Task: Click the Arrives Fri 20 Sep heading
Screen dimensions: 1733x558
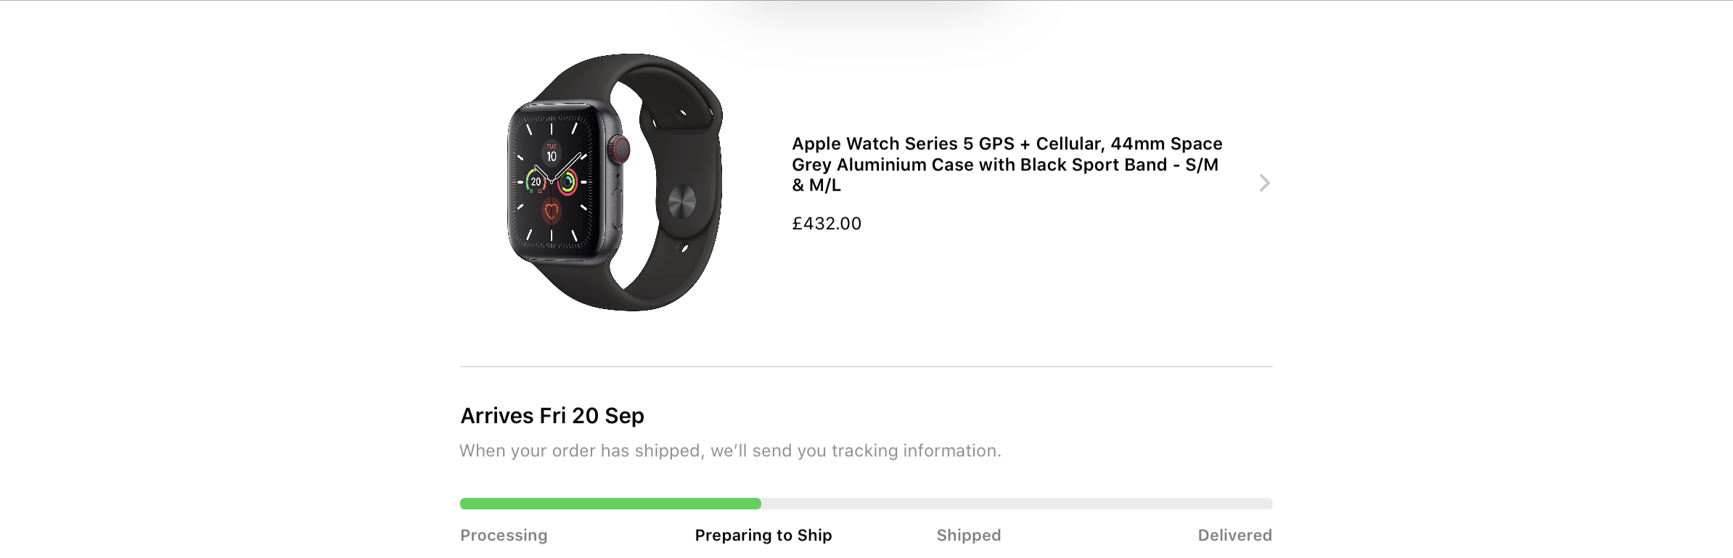Action: [552, 416]
